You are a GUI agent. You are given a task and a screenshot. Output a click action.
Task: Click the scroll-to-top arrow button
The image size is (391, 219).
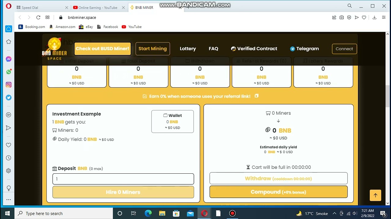[x=375, y=195]
